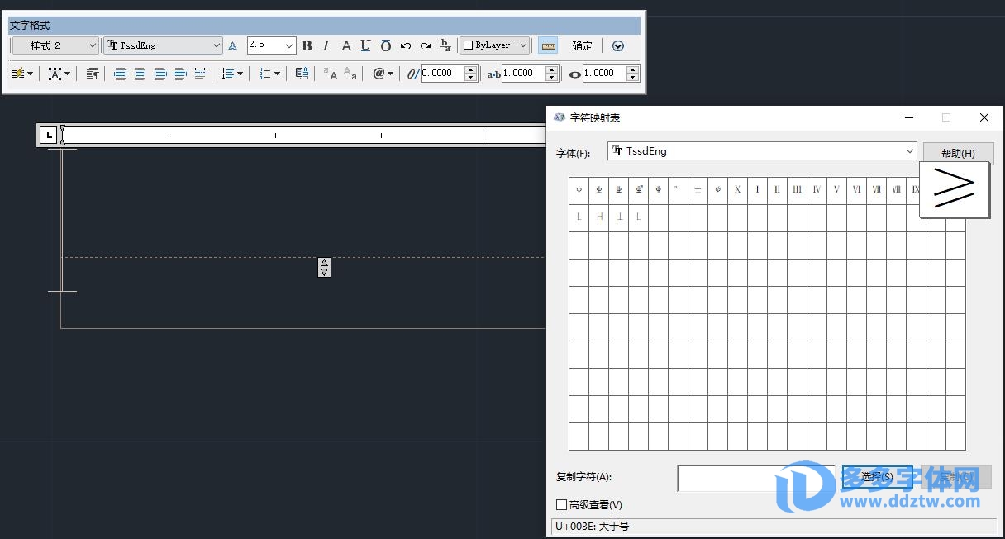Enable the 高级查看(V) checkbox
The width and height of the screenshot is (1005, 539).
tap(562, 504)
